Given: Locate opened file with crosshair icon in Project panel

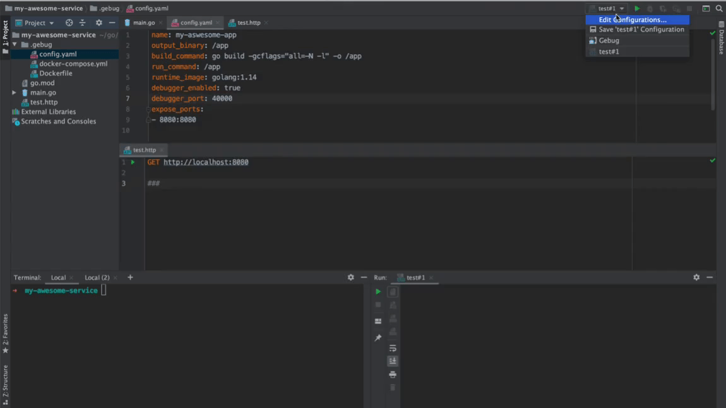Looking at the screenshot, I should point(69,23).
